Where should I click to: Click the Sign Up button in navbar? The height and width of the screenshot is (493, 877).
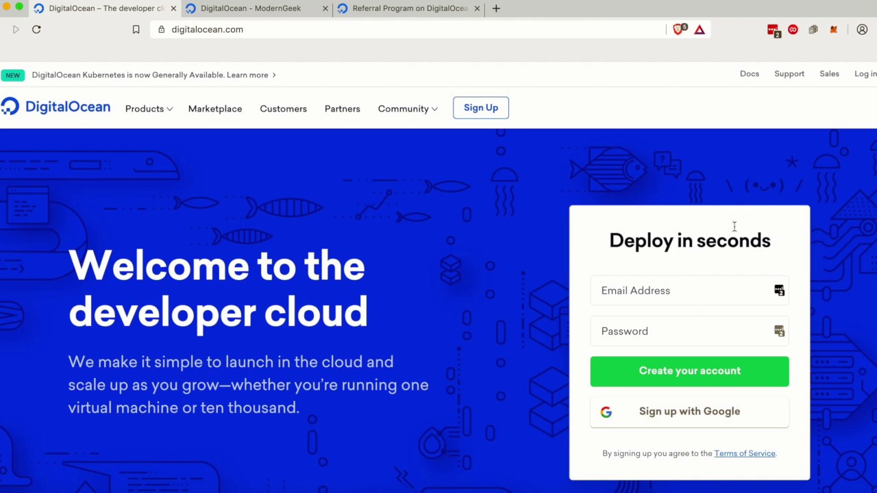tap(481, 108)
